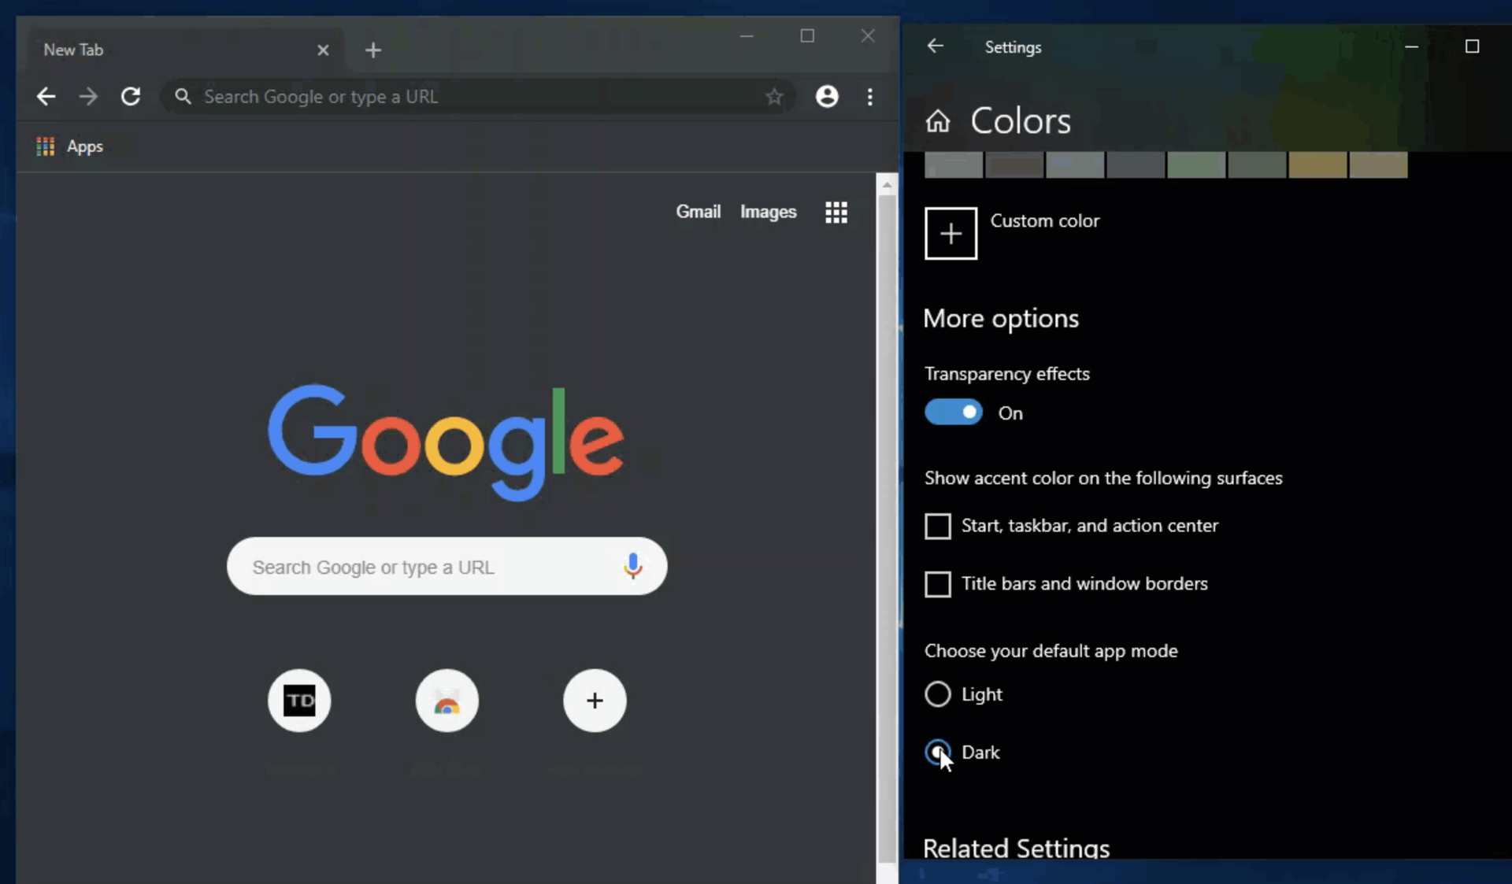Click the Chrome page vertical scrollbar

[x=887, y=527]
